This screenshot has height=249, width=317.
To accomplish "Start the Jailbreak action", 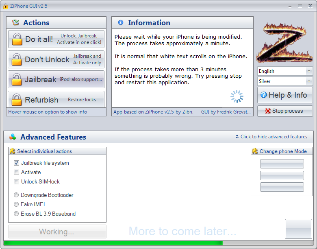I will point(56,79).
